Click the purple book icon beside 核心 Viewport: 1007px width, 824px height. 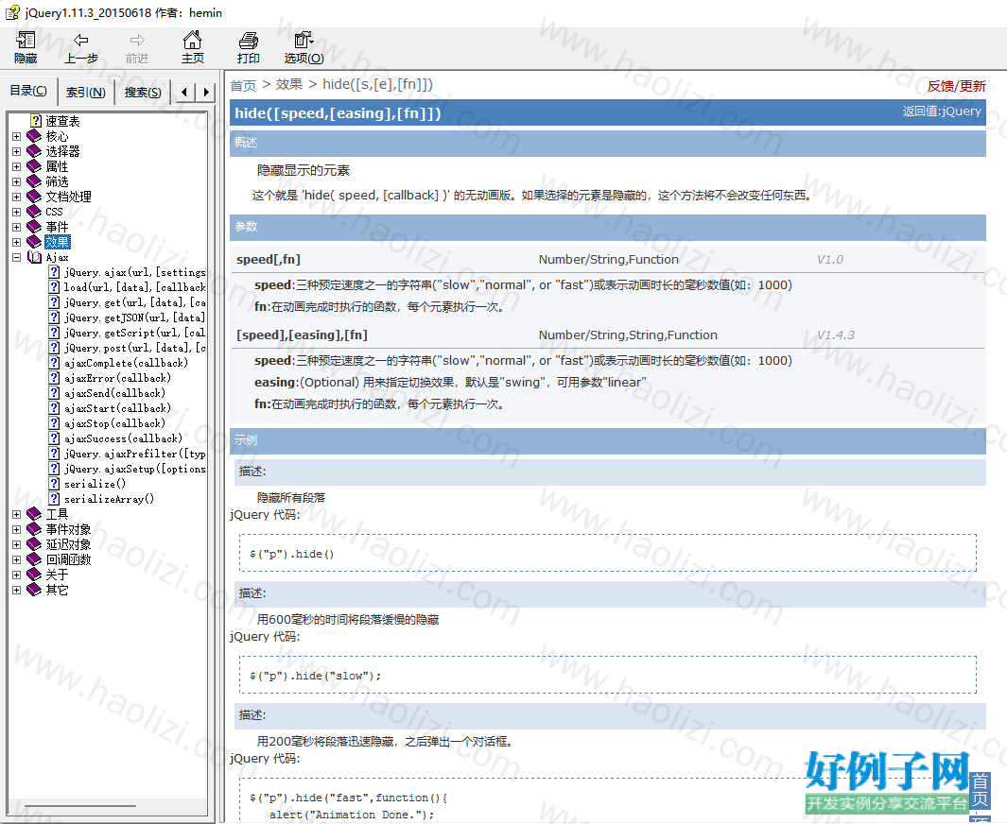[34, 136]
